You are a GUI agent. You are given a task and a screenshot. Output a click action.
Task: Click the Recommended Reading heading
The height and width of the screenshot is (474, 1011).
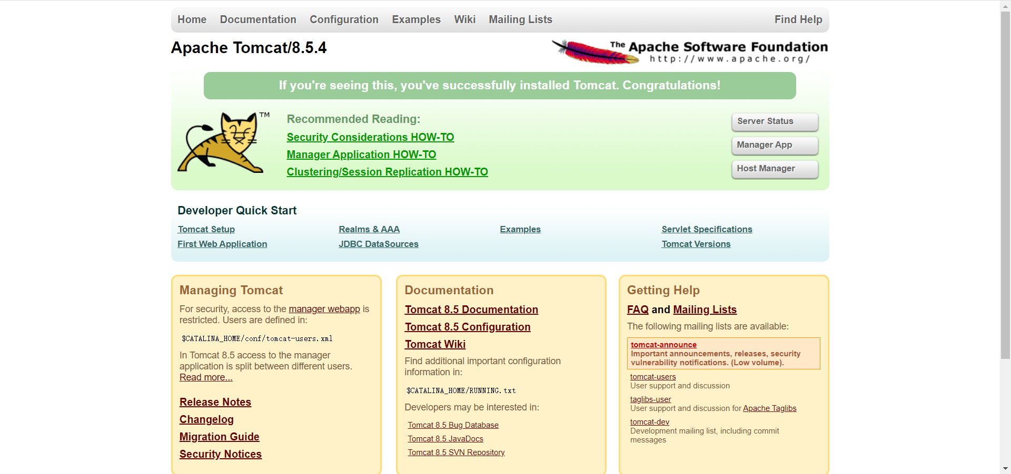click(x=353, y=119)
